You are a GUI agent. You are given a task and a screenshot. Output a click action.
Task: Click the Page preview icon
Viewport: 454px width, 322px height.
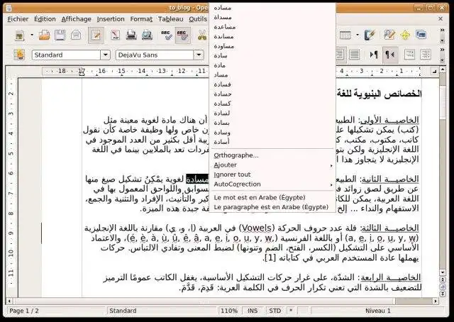tap(147, 35)
